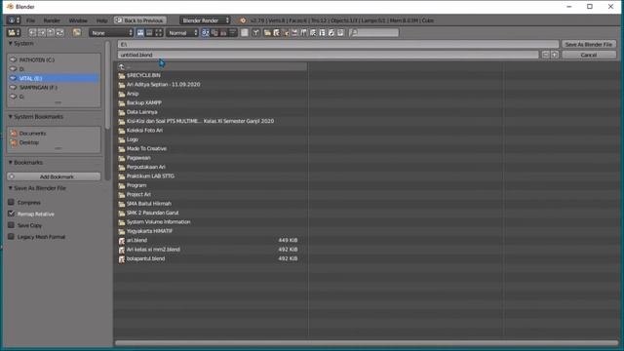Screen dimensions: 624x351
Task: Toggle the image files filter
Action: pyautogui.click(x=294, y=32)
